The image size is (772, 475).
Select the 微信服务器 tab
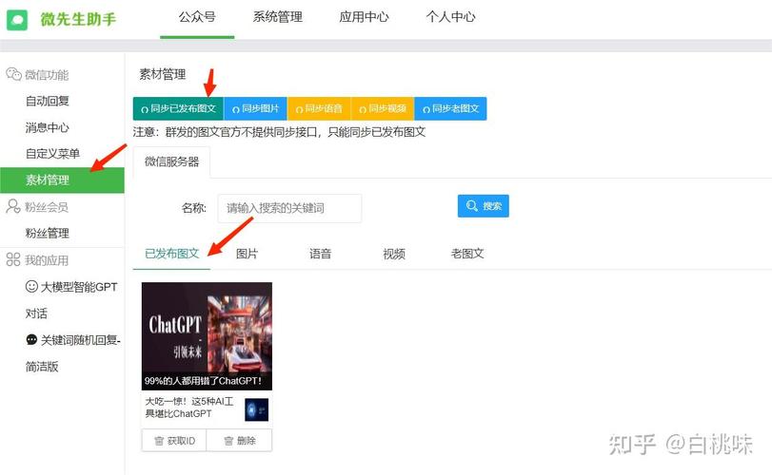click(172, 161)
